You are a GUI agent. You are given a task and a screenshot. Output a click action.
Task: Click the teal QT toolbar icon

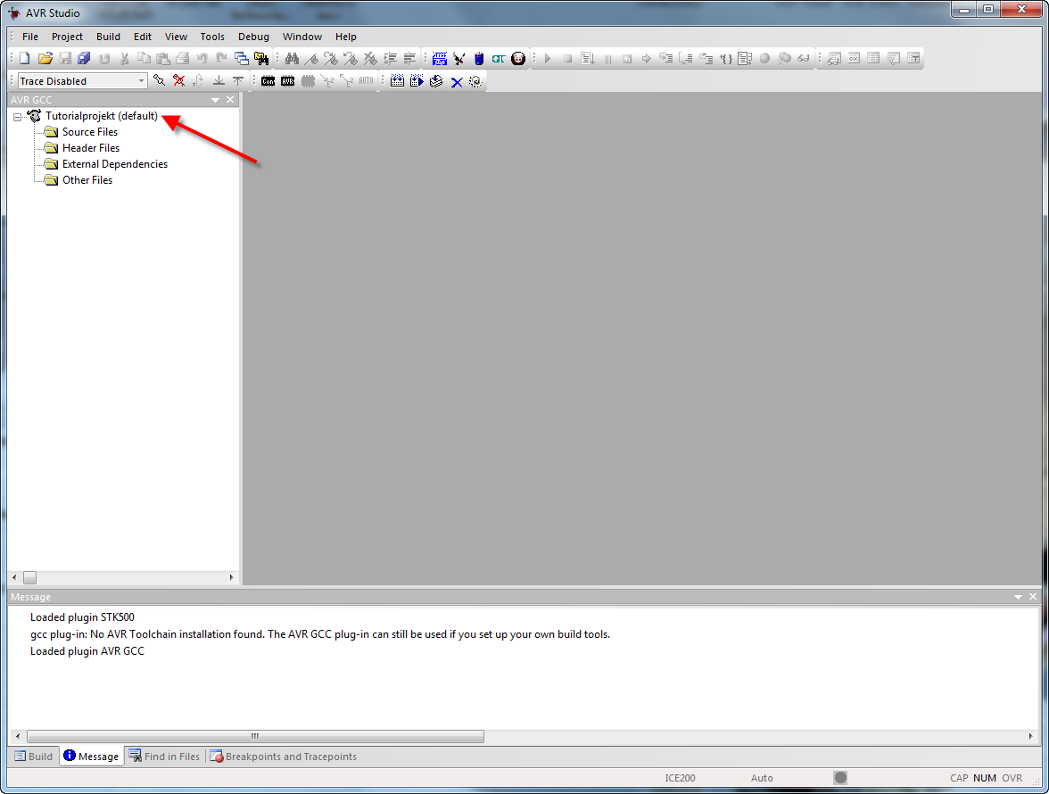coord(499,59)
